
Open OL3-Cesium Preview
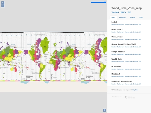(x=114, y=69)
